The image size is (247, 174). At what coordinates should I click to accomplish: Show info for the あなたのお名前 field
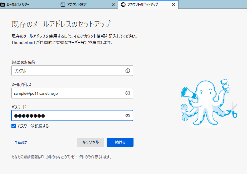(x=128, y=71)
